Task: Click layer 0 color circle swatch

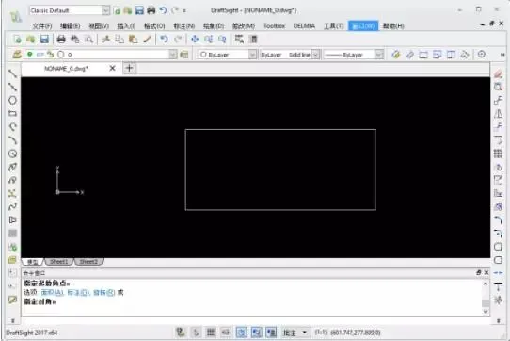Action: 61,54
